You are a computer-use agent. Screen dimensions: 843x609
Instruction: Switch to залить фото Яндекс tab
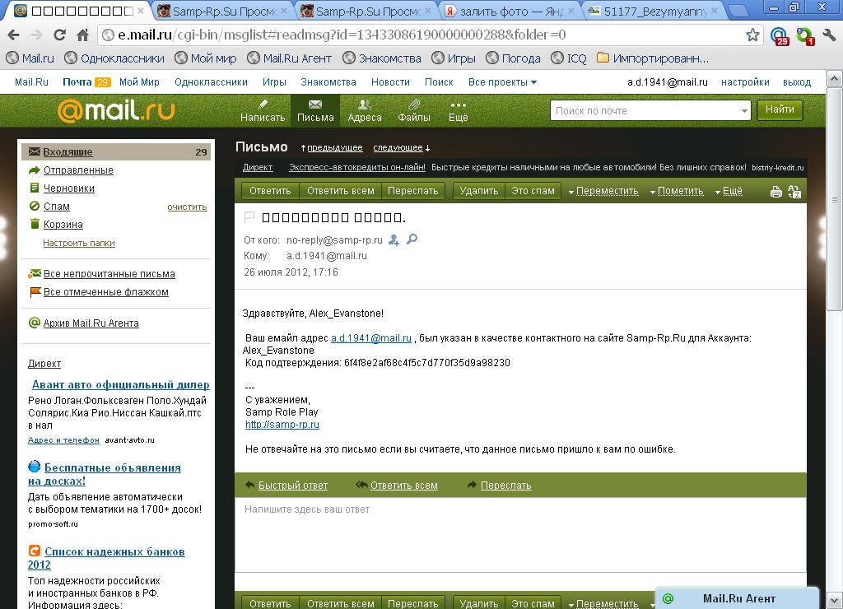(x=510, y=11)
